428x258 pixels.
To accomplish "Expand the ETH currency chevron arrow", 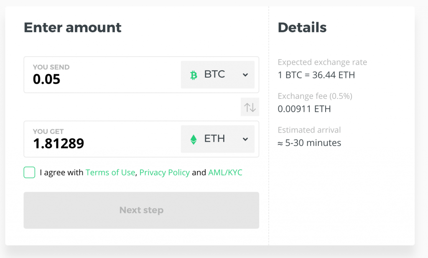I will click(245, 139).
